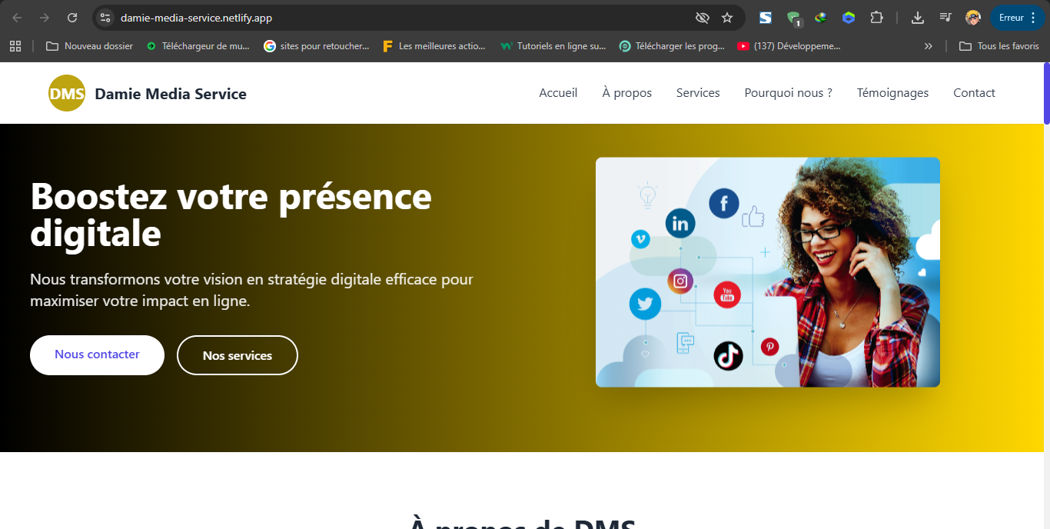Click the round DMS logo

67,93
